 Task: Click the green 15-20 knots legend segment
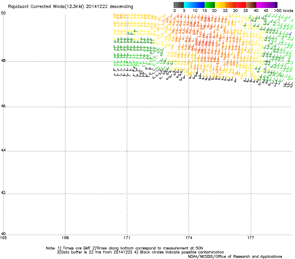210,5
